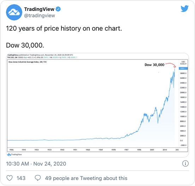The image size is (195, 186).
Task: Like the tweet with heart icon
Action: (x=10, y=178)
